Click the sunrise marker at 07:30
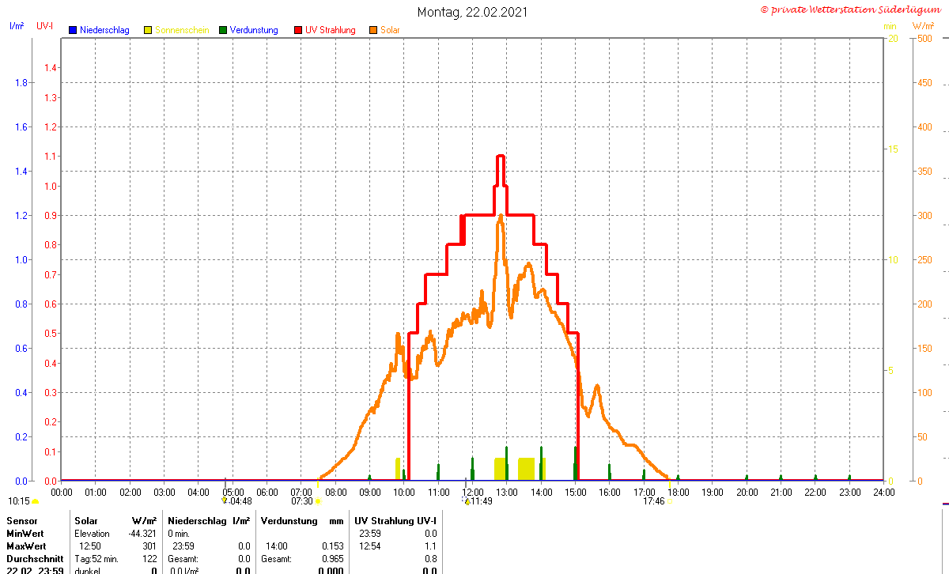 tap(318, 501)
